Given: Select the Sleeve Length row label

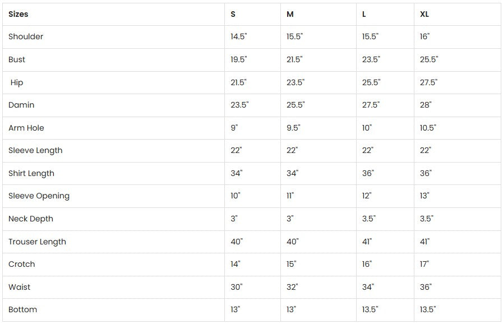Looking at the screenshot, I should pyautogui.click(x=35, y=150).
